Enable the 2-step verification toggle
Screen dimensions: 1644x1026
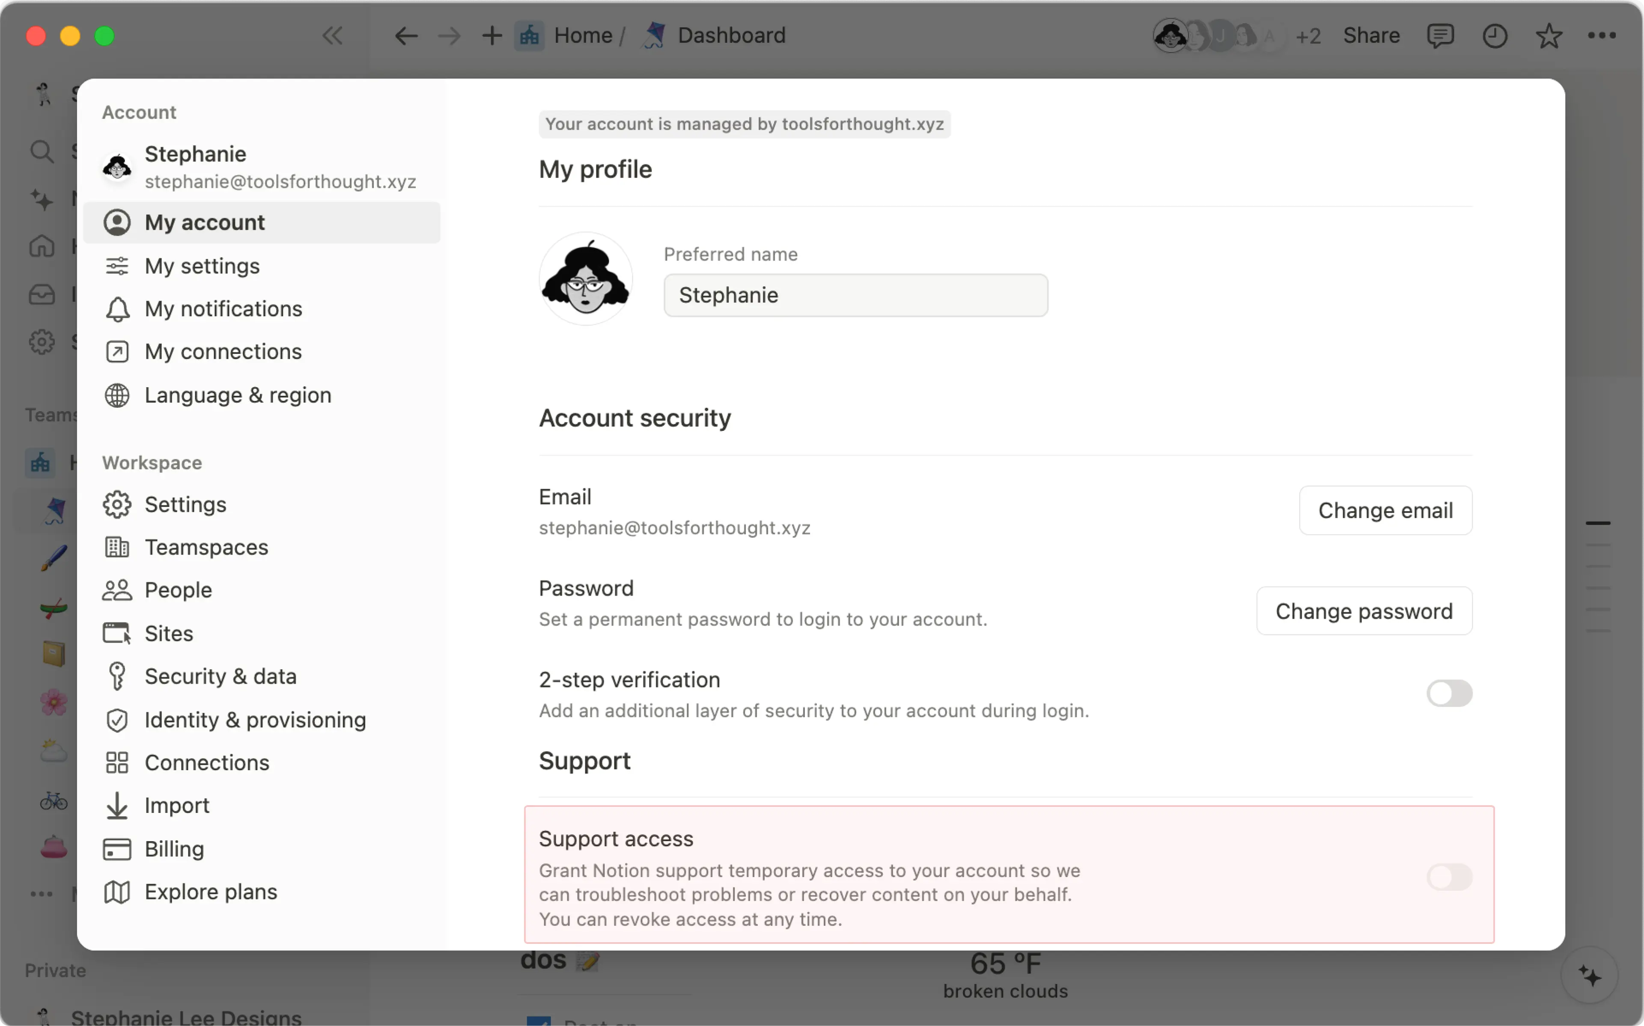1449,693
